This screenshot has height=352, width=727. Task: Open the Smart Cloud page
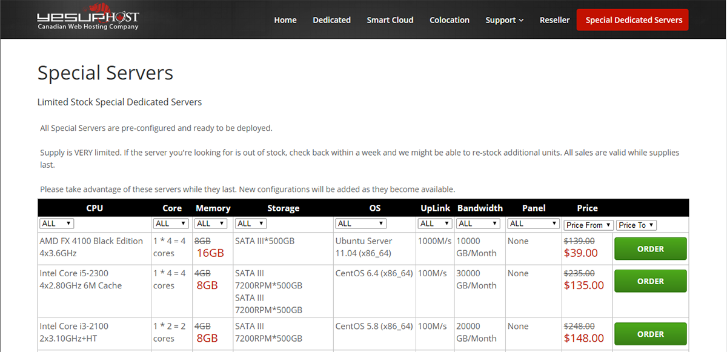click(x=390, y=20)
